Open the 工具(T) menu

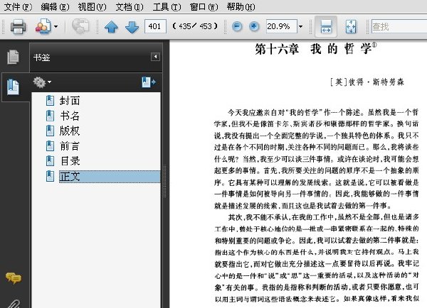(167, 6)
